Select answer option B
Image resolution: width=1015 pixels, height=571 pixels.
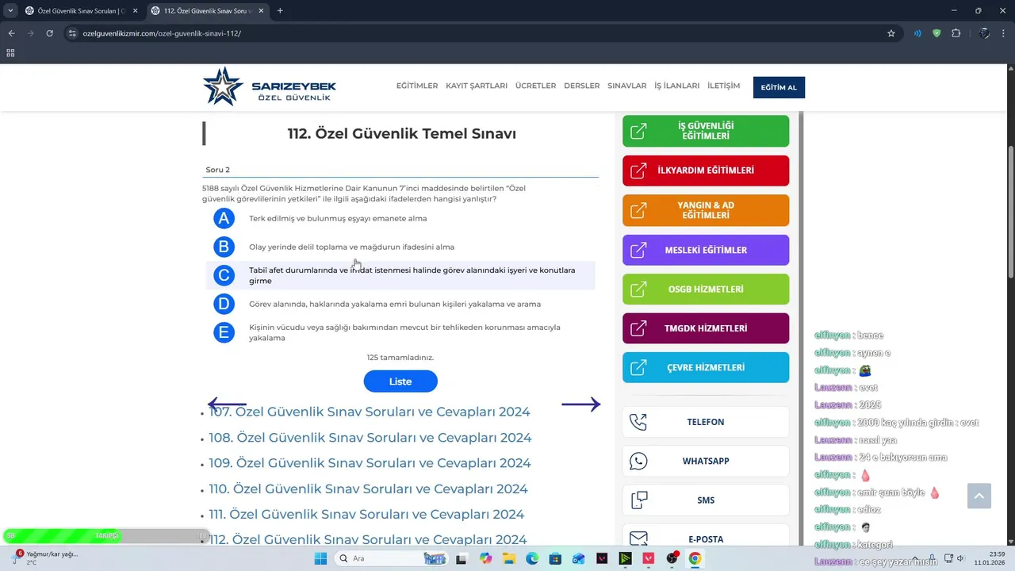(x=224, y=247)
